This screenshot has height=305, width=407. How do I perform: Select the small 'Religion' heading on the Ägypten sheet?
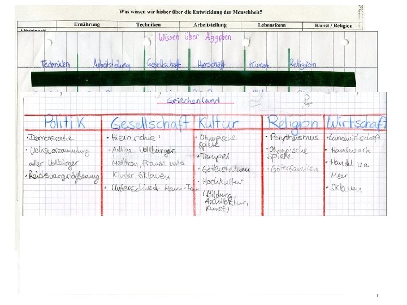pos(302,64)
